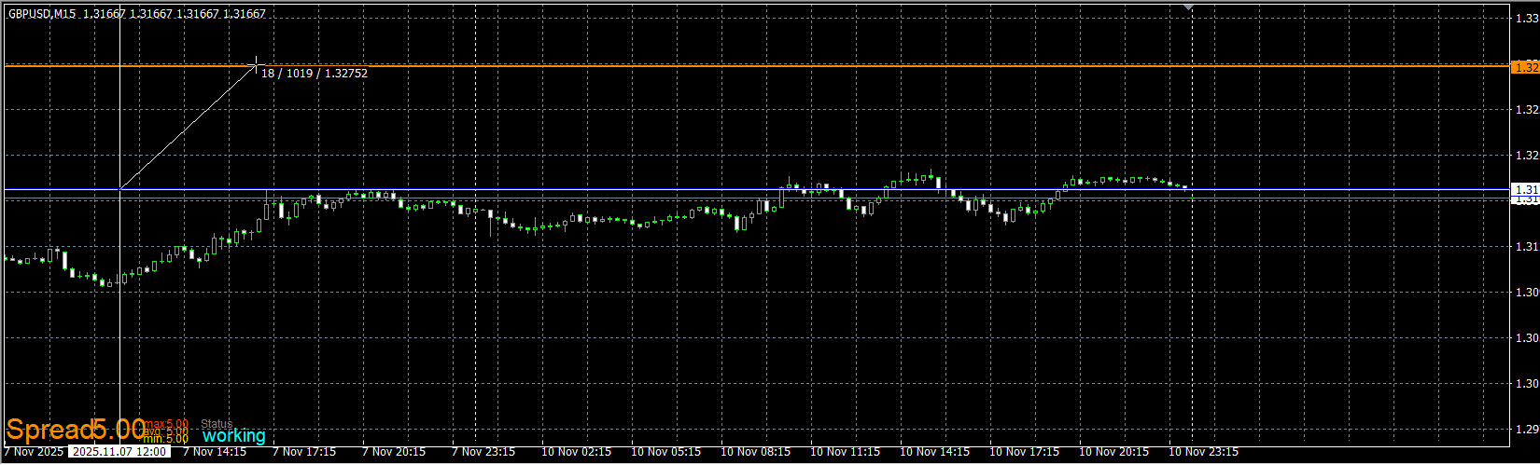Click the 'avg:5.00' spread value

tap(165, 431)
